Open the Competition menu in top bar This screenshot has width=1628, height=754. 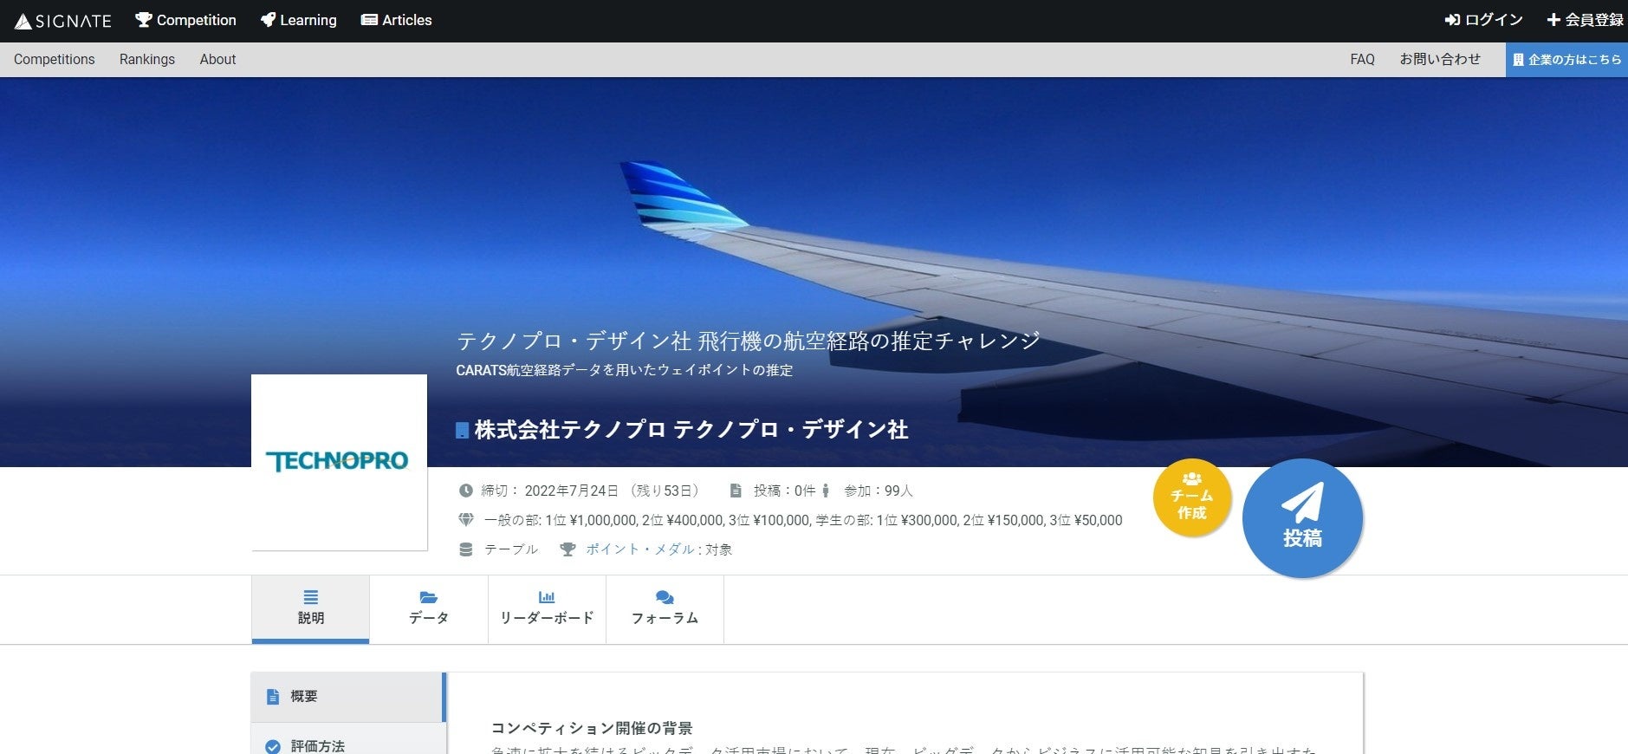(x=185, y=20)
